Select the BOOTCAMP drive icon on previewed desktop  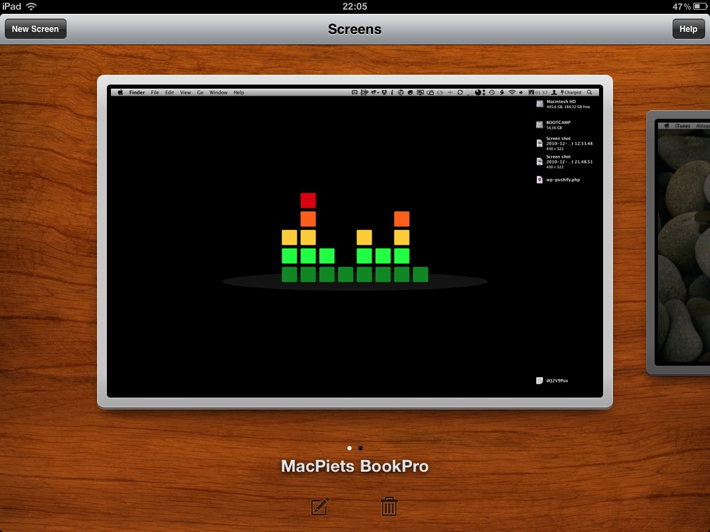(539, 125)
